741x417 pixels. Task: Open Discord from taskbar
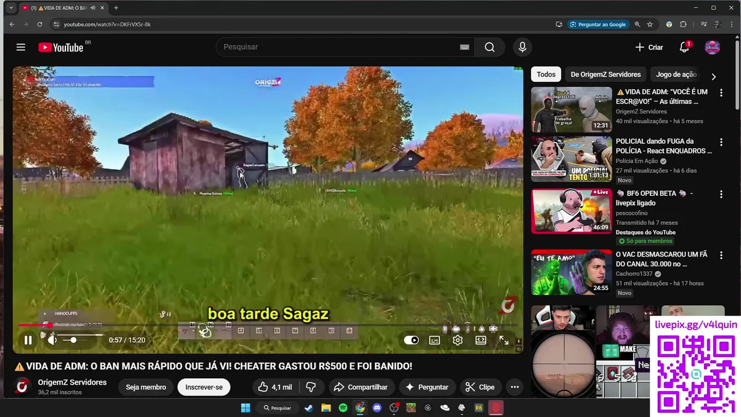(377, 408)
